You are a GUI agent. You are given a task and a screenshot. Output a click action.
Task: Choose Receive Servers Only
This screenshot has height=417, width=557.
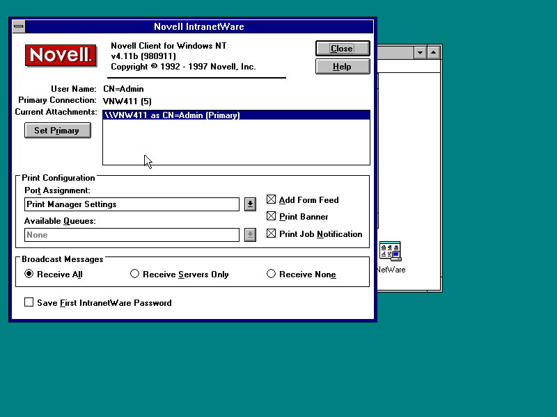[134, 274]
